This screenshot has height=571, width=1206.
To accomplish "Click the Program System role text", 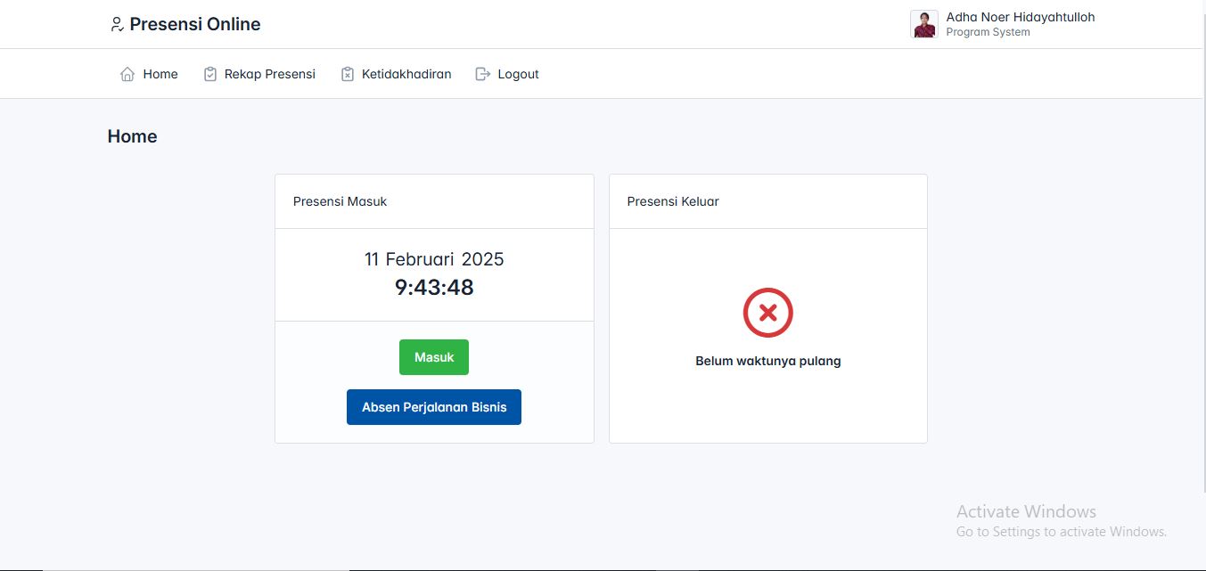I will pyautogui.click(x=988, y=32).
